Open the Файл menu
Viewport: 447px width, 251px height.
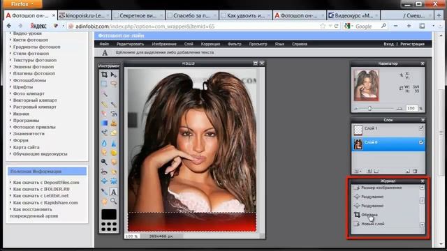104,44
